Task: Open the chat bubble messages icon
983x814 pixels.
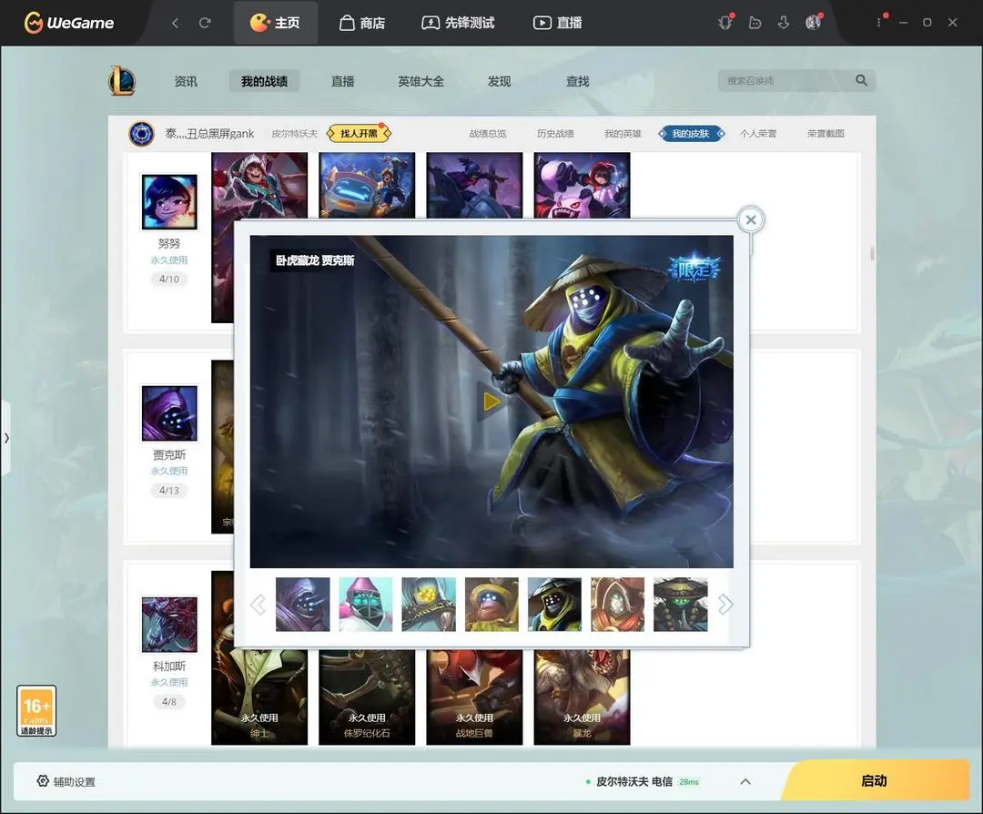Action: [755, 23]
